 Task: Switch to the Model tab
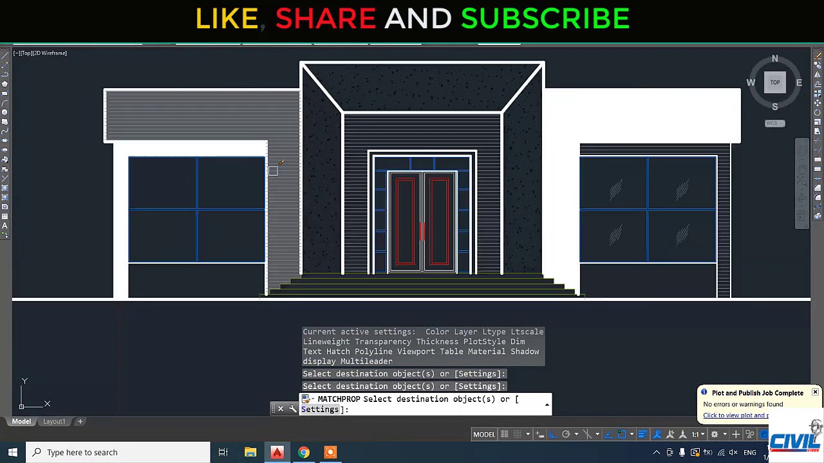[21, 421]
